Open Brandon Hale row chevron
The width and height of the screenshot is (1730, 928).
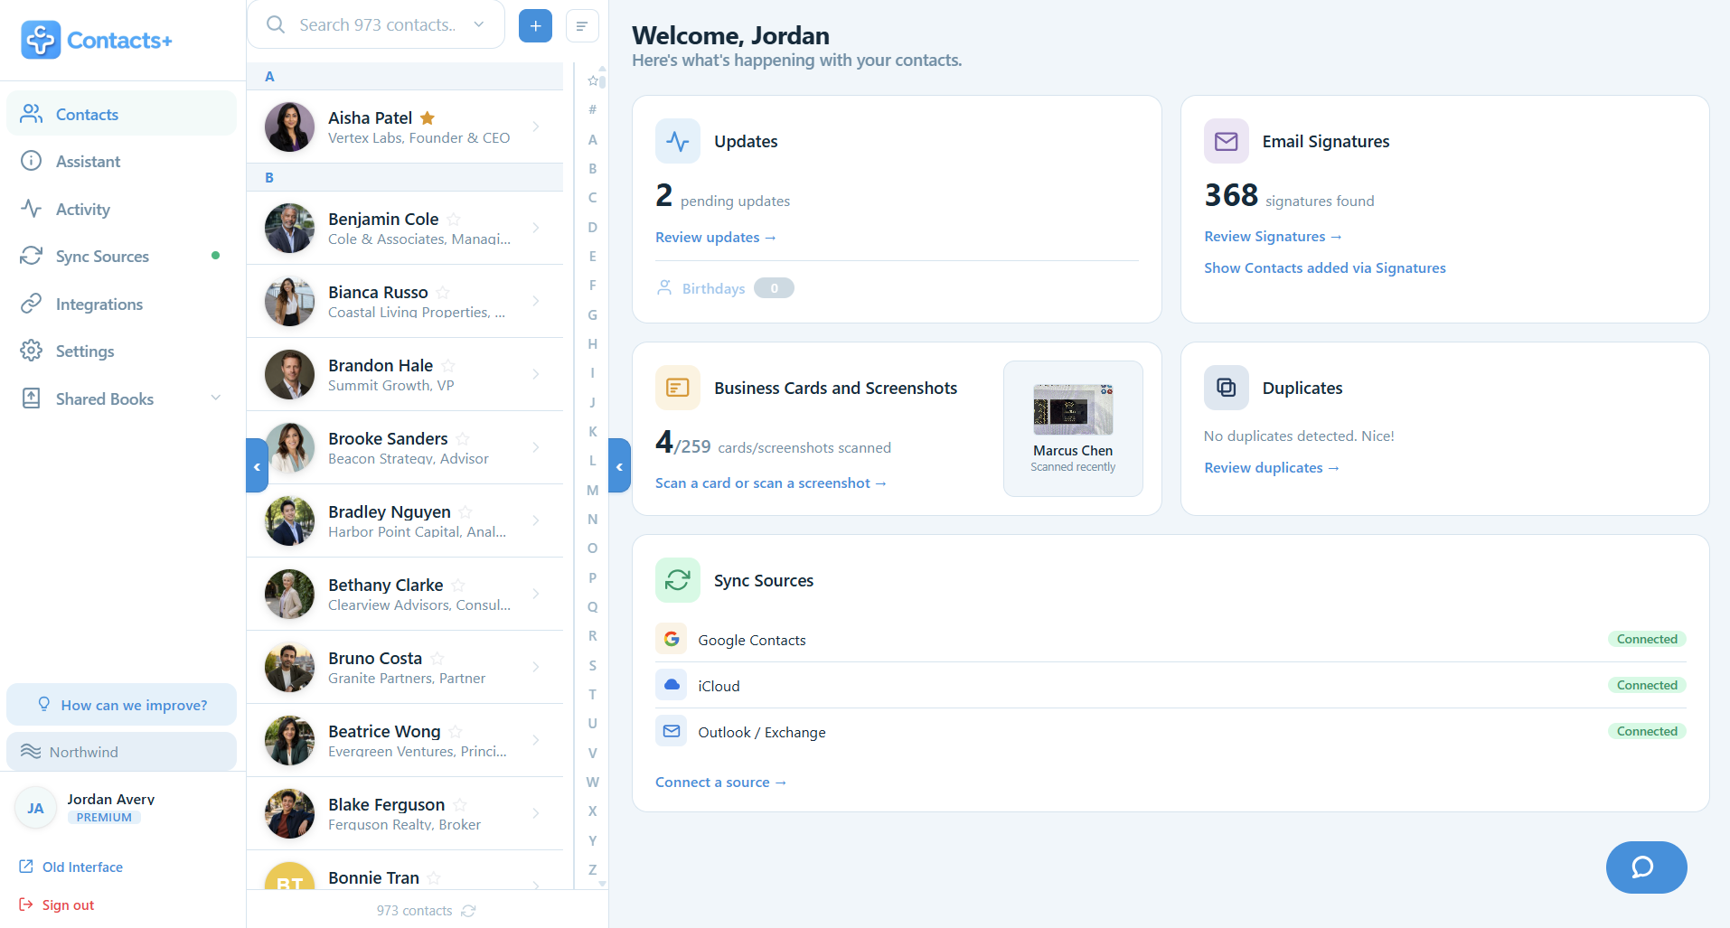(536, 374)
